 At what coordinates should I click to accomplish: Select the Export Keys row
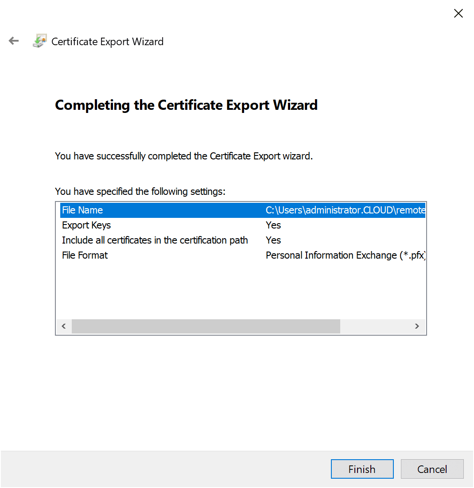pos(133,225)
